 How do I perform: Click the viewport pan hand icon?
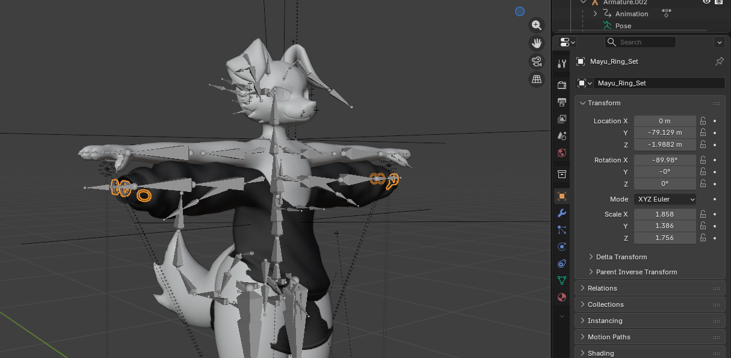536,43
